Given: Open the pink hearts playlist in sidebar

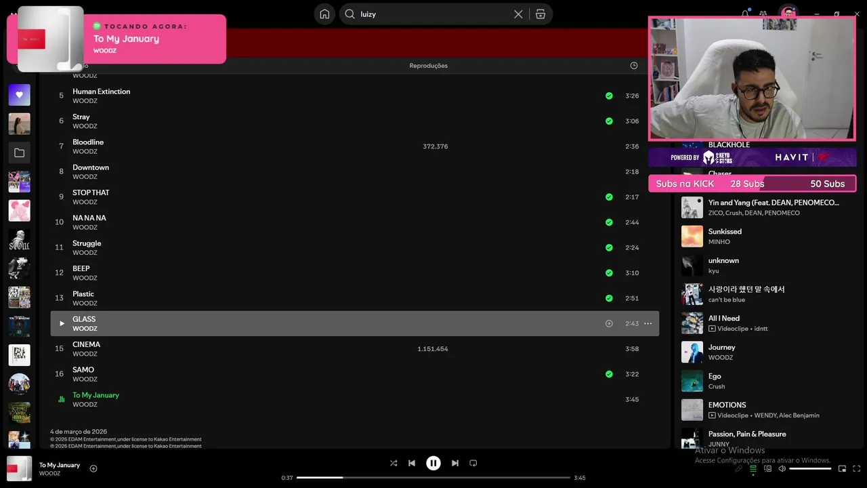Looking at the screenshot, I should click(19, 211).
